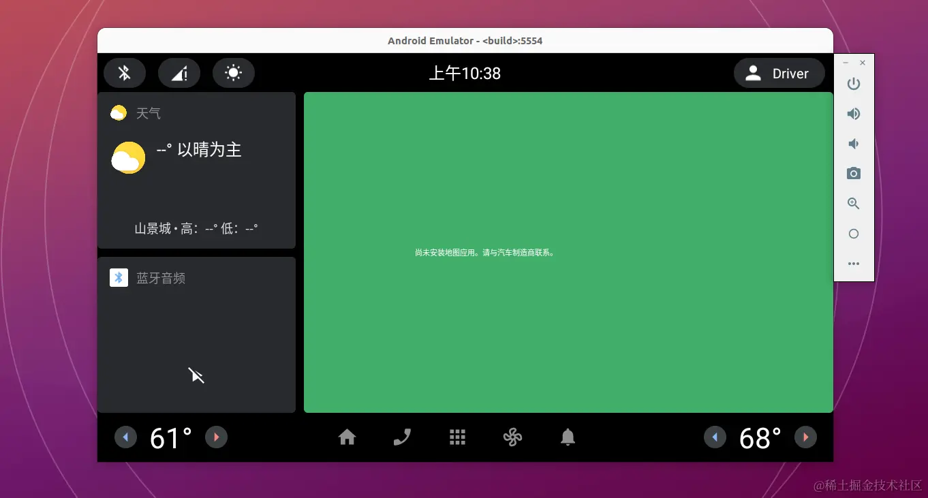928x498 pixels.
Task: Click the rotate circle icon in emulator panel
Action: 853,233
